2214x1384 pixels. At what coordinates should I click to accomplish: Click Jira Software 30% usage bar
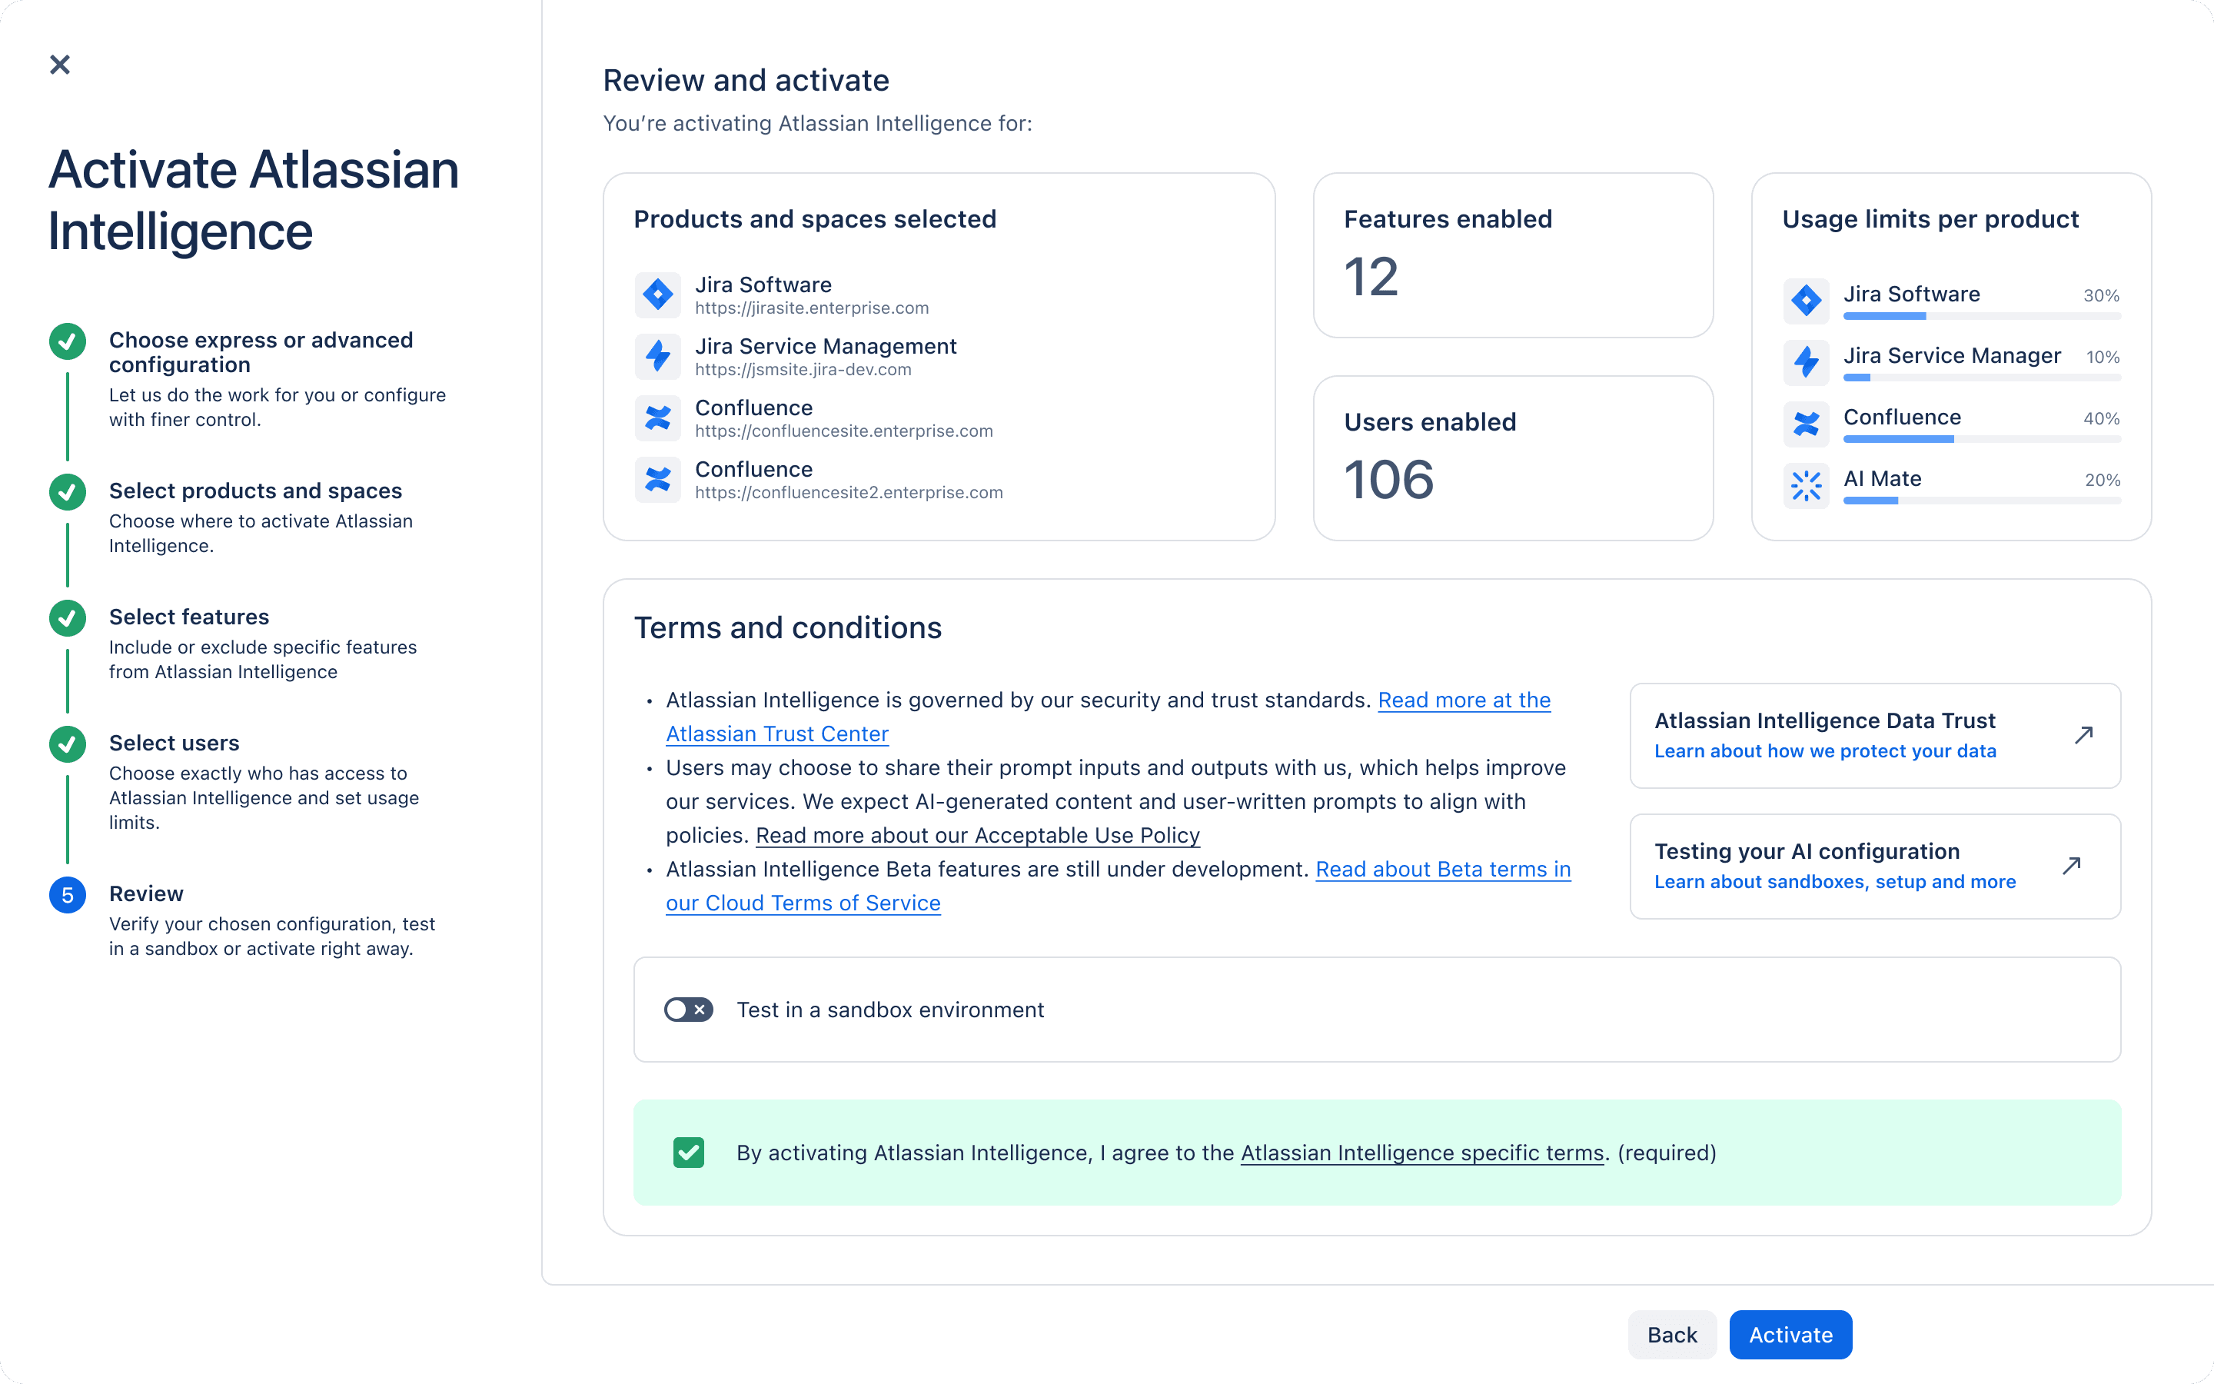point(1982,316)
